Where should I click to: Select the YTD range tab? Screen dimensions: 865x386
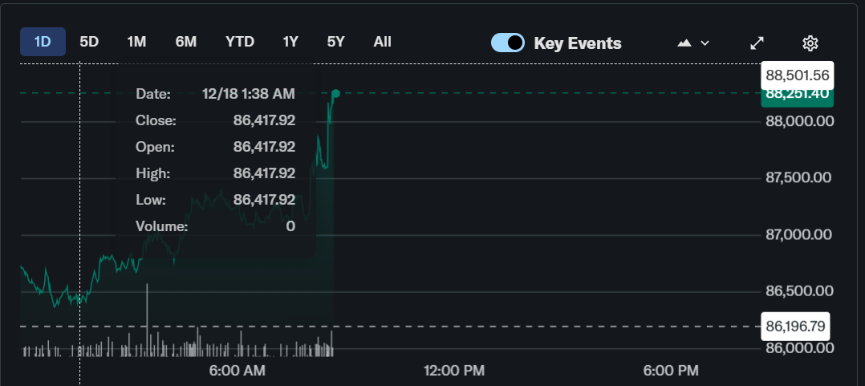coord(240,42)
